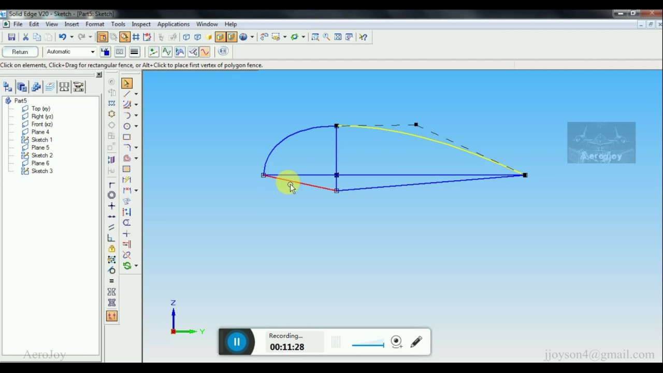Expand the Fillet tool flyout arrow
663x373 pixels.
(x=136, y=148)
